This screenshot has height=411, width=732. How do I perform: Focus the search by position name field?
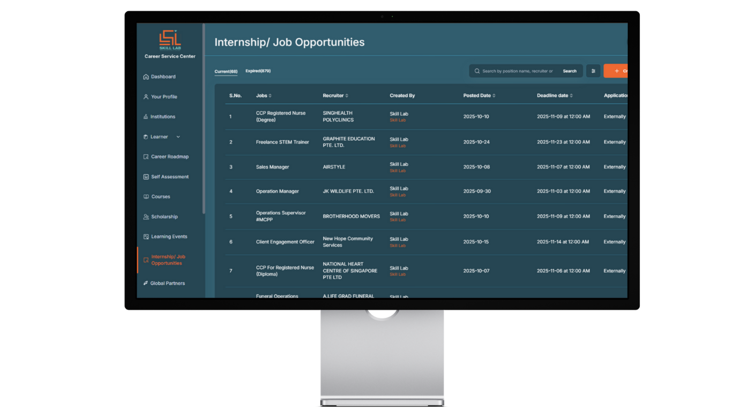pyautogui.click(x=517, y=71)
